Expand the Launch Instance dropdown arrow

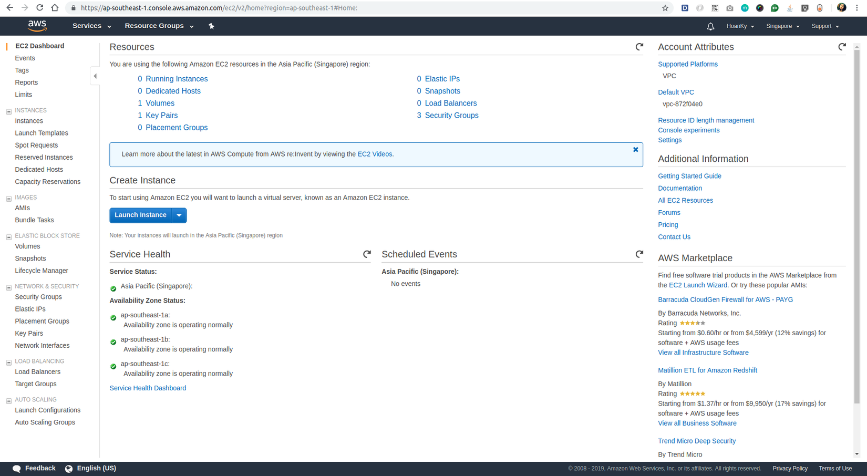[179, 215]
